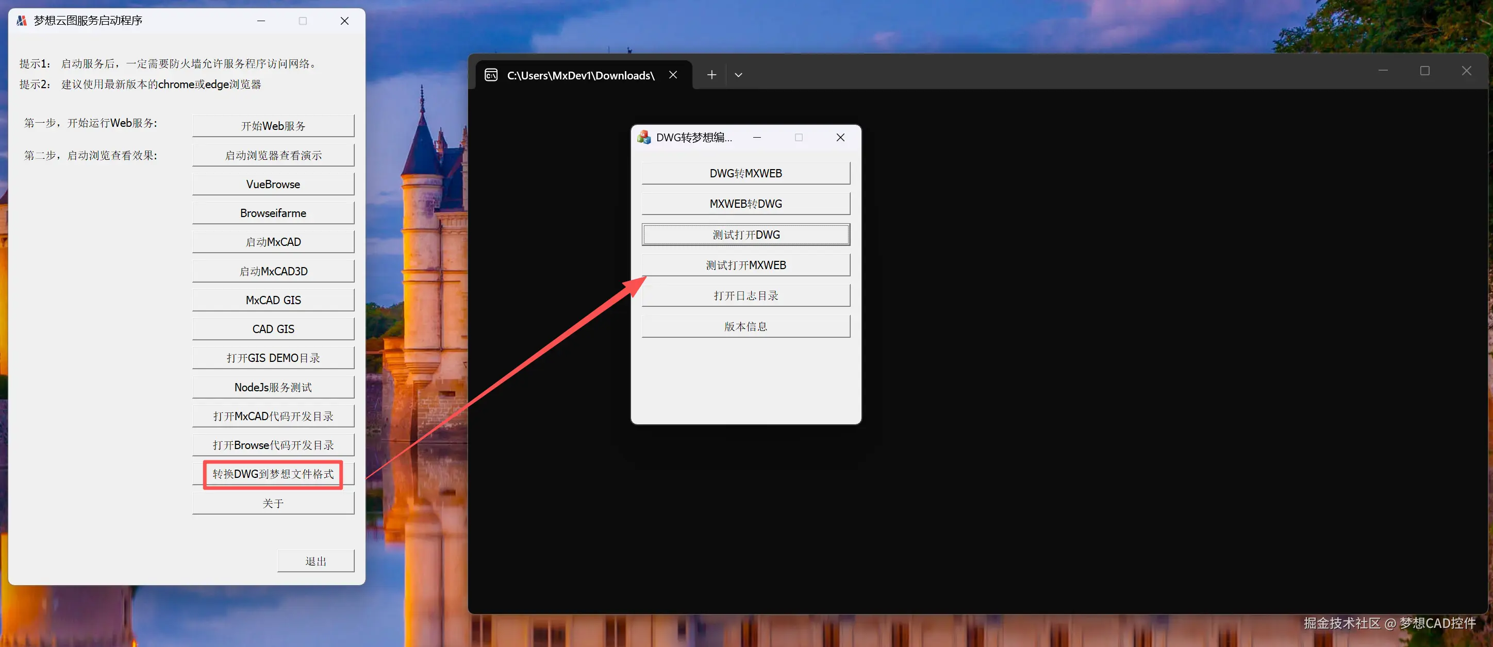Image resolution: width=1493 pixels, height=647 pixels.
Task: Launch VueBrowse demo
Action: (x=273, y=185)
